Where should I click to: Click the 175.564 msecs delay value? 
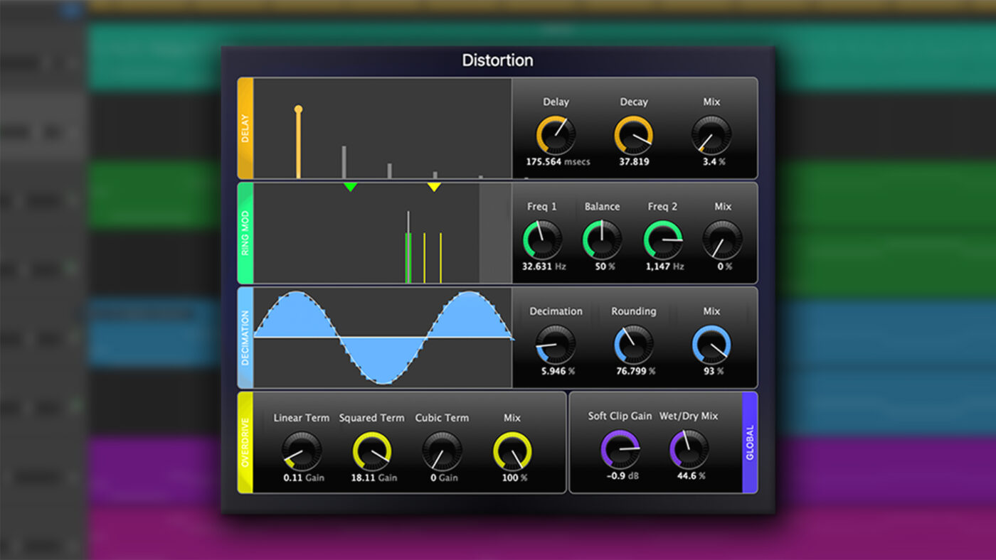pos(558,162)
